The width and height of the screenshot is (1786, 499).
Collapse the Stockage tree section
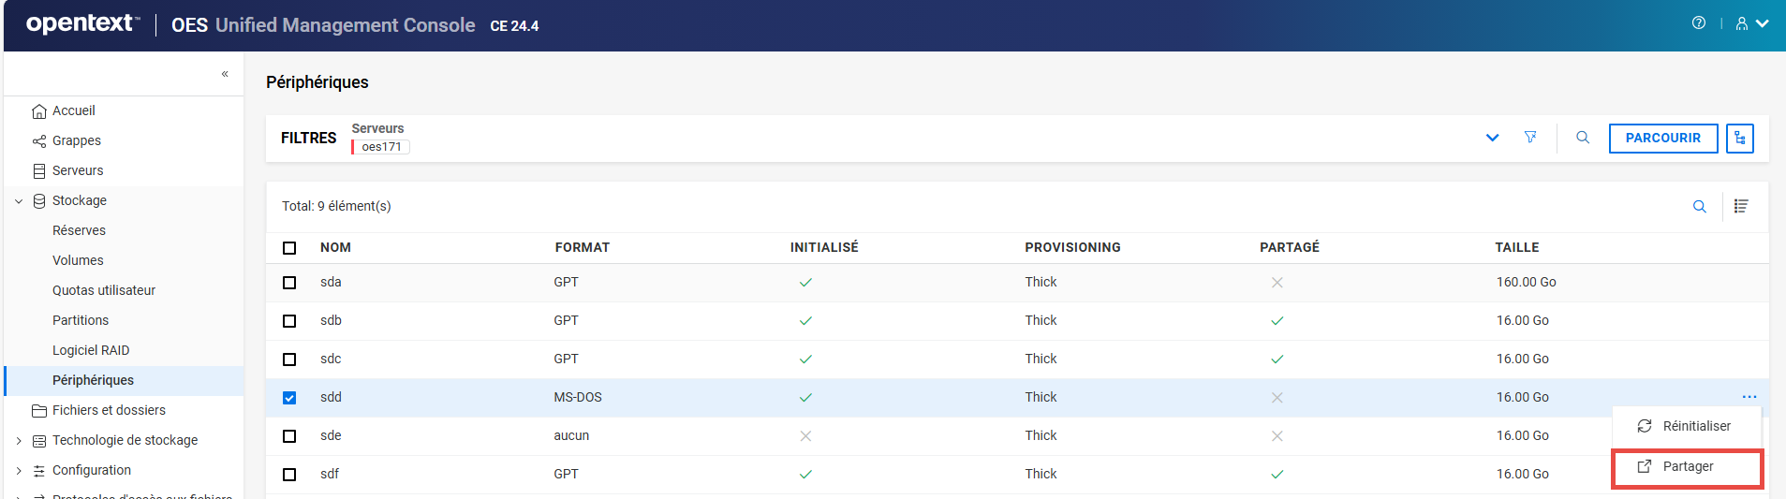coord(19,201)
